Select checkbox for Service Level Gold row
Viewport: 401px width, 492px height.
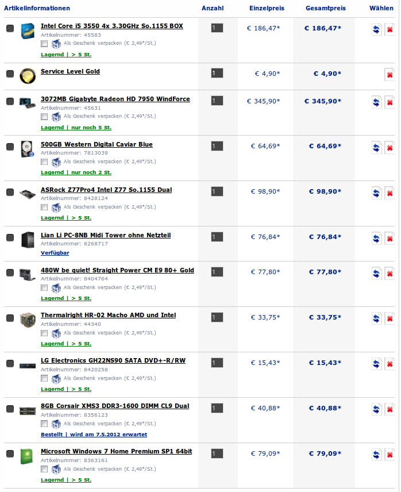(10, 74)
